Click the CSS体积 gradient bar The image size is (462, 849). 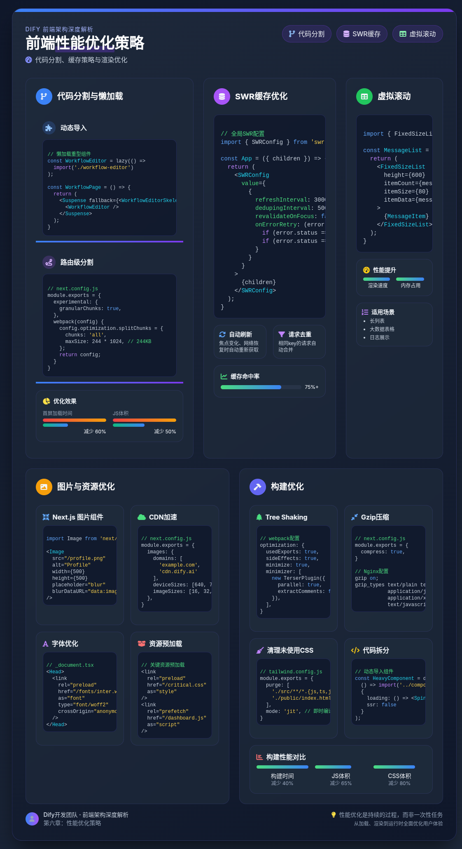pos(394,767)
